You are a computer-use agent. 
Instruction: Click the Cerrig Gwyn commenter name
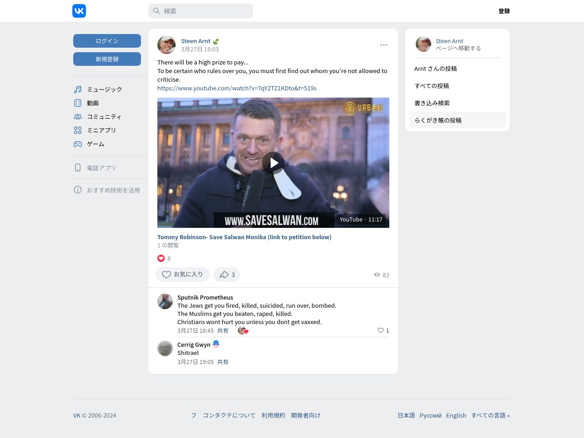tap(194, 344)
